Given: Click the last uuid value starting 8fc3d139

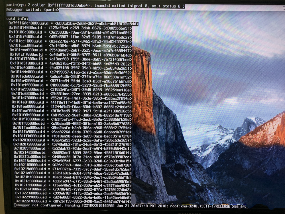Looking at the screenshot, I should [x=92, y=201].
